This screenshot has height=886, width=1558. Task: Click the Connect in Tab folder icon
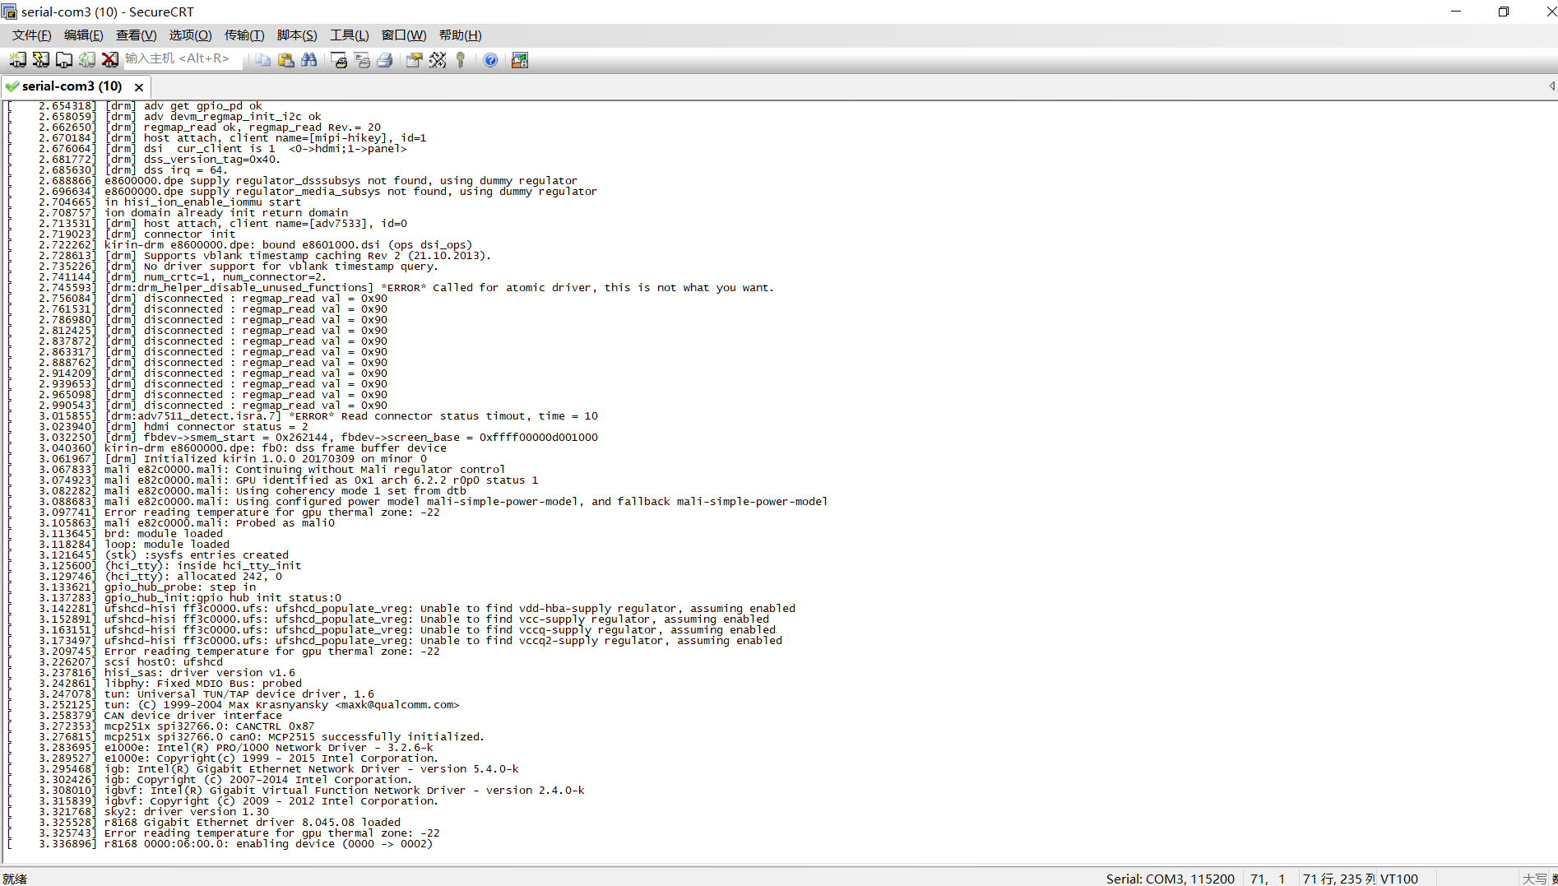coord(63,60)
